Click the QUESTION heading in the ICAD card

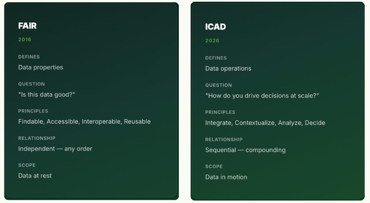[x=218, y=85]
